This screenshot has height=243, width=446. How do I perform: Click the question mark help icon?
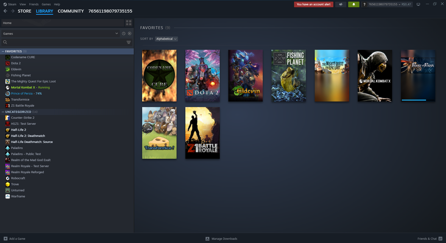click(364, 5)
